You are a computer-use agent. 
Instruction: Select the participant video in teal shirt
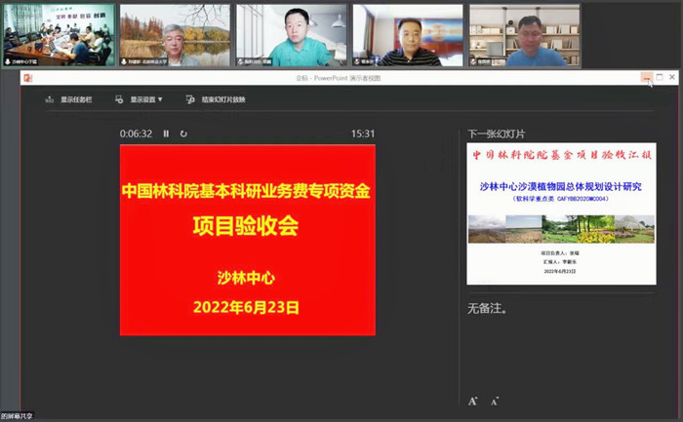click(x=292, y=36)
